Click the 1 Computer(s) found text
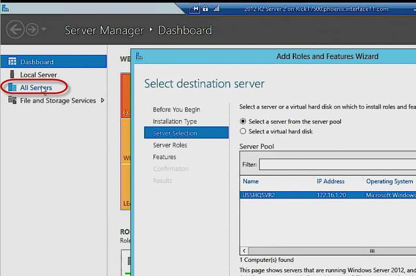416x276 pixels. pos(266,260)
